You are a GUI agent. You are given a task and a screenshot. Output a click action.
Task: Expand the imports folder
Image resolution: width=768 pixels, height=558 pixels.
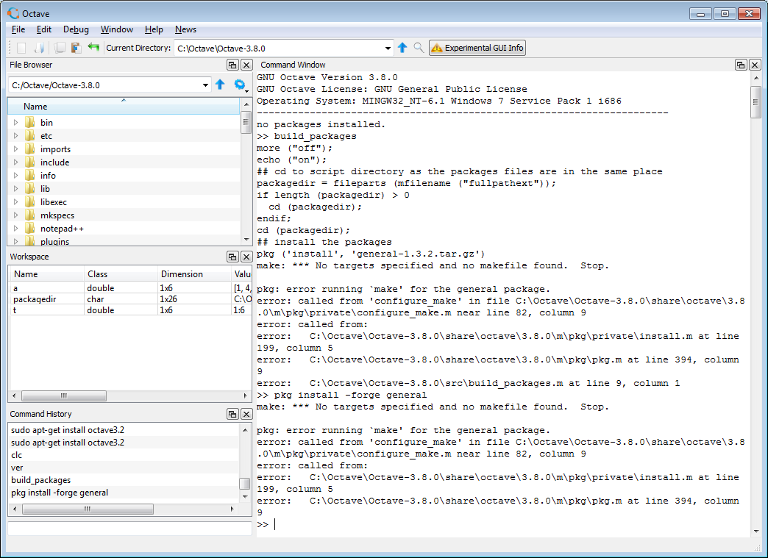coord(15,149)
